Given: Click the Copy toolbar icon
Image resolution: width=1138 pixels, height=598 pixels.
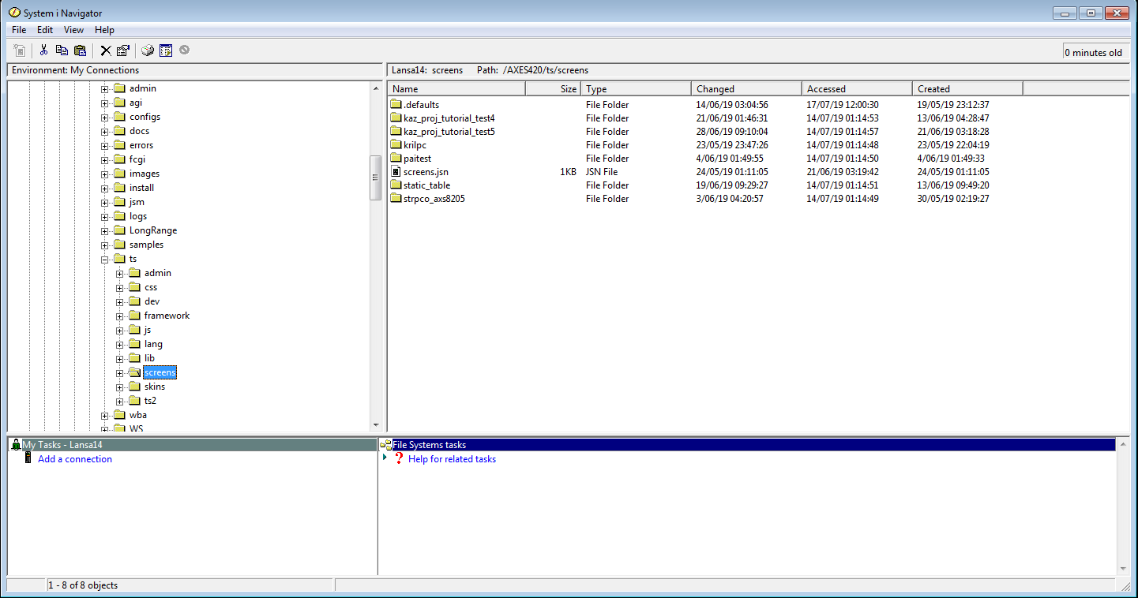Looking at the screenshot, I should 62,50.
